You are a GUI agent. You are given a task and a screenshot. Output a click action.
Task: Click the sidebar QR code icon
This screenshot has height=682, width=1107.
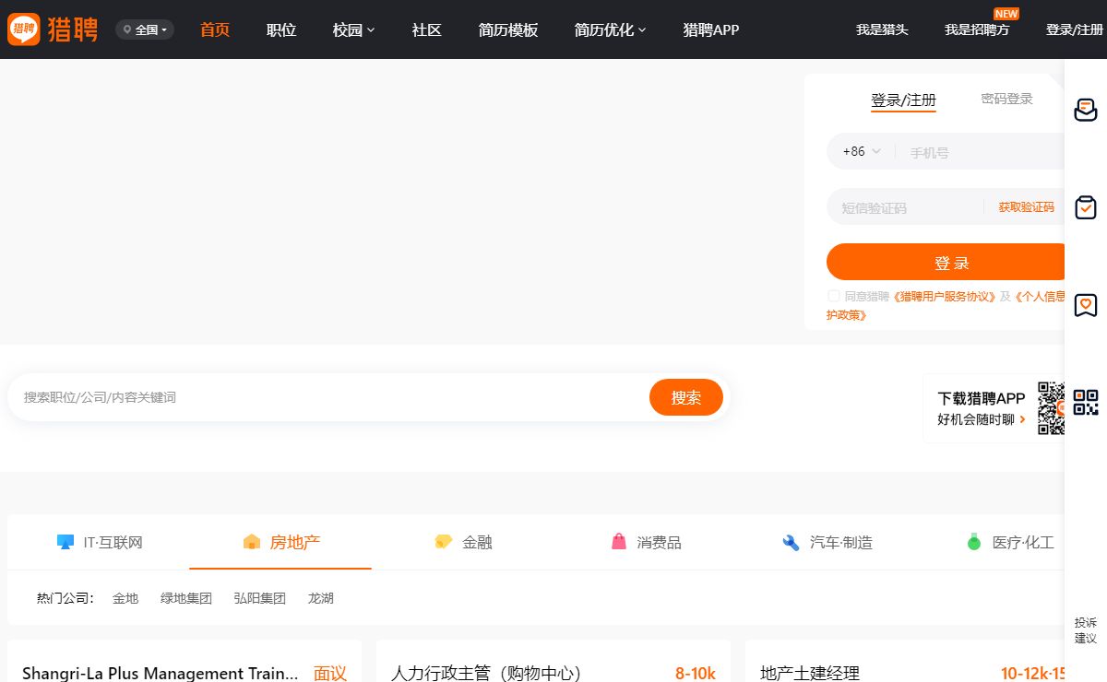tap(1086, 403)
